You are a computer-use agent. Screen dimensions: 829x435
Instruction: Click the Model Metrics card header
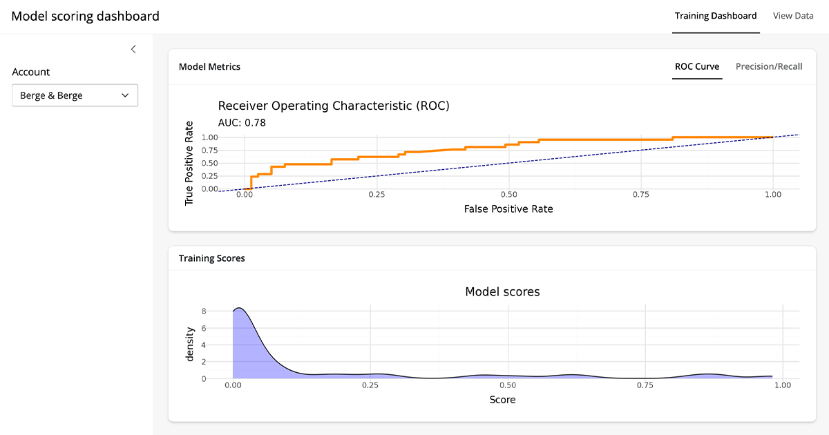[x=210, y=66]
